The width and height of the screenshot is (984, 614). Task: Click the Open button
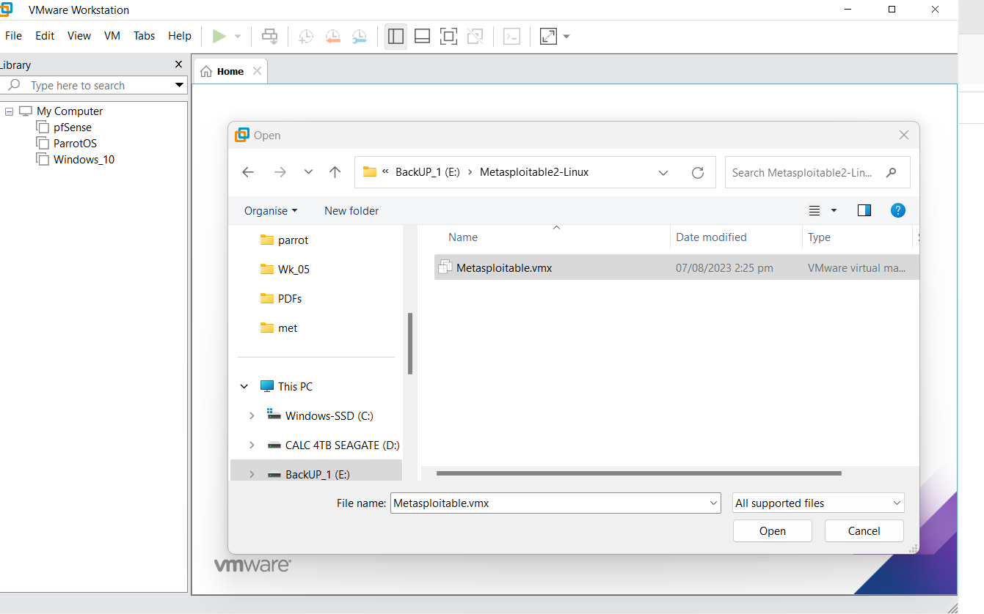point(772,531)
